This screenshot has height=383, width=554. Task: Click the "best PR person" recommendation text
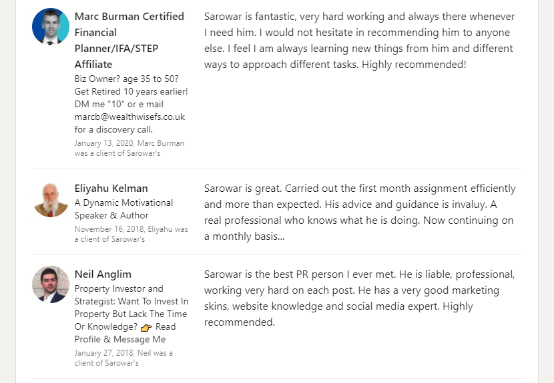[359, 298]
